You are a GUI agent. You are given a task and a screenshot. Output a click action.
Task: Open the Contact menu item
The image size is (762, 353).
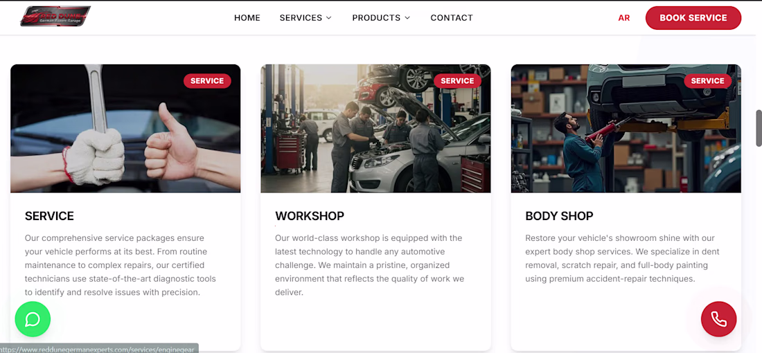[x=452, y=18]
